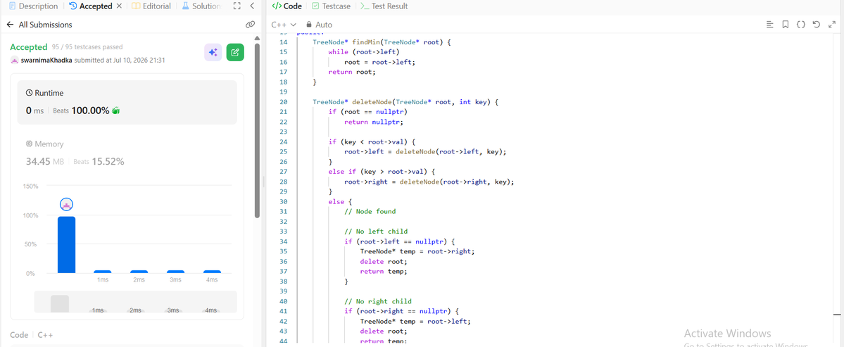Copy submission link icon
The height and width of the screenshot is (347, 844).
coord(250,25)
